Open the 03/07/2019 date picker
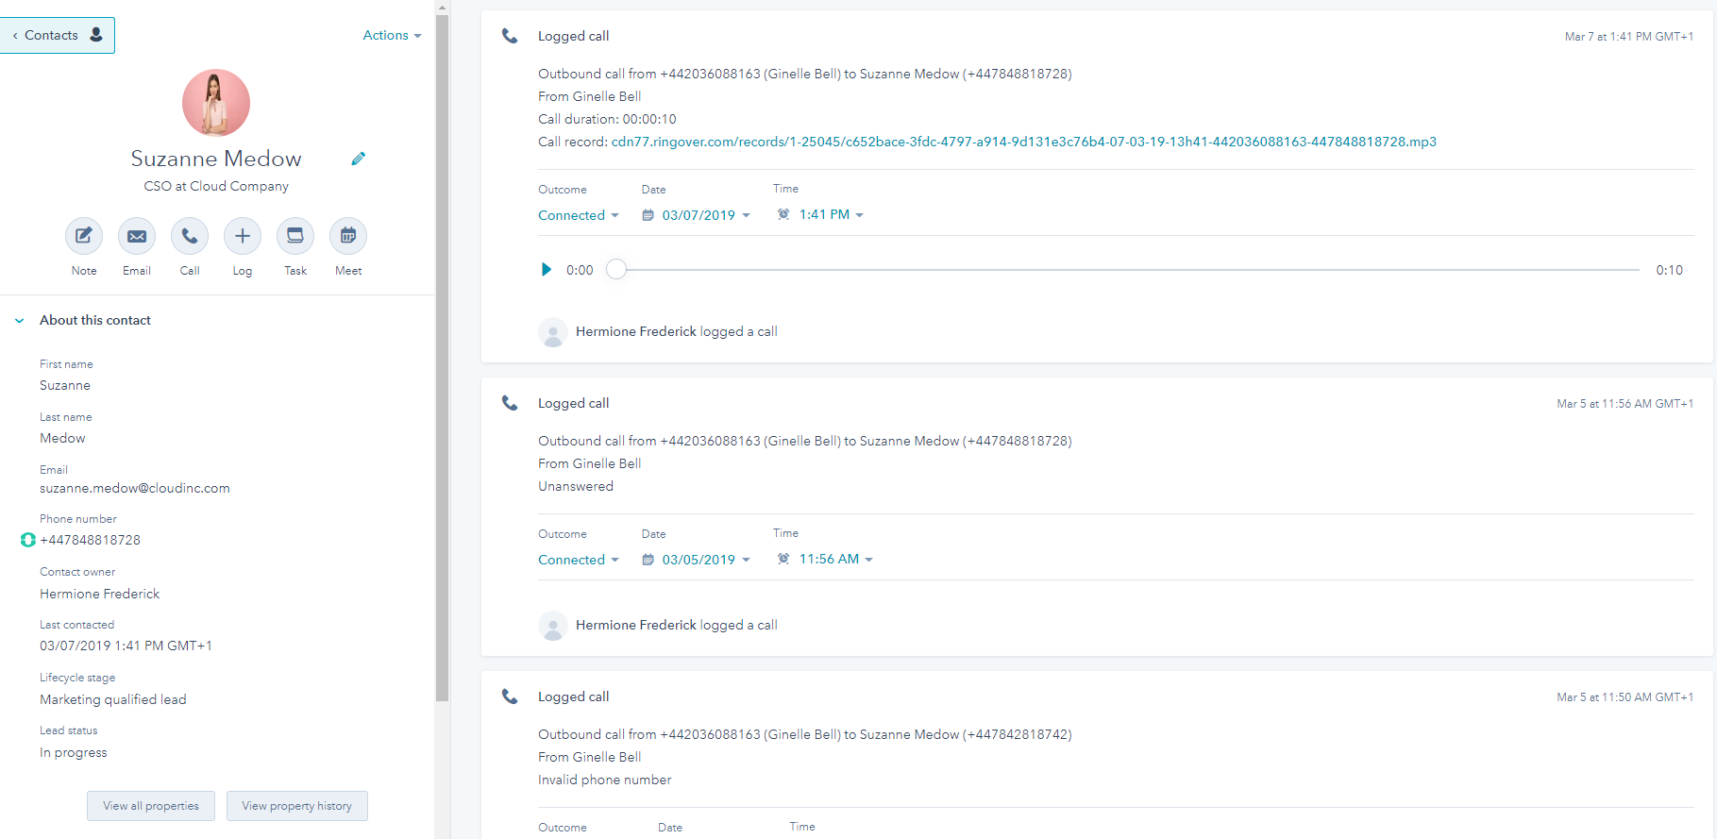Image resolution: width=1717 pixels, height=839 pixels. pyautogui.click(x=698, y=215)
